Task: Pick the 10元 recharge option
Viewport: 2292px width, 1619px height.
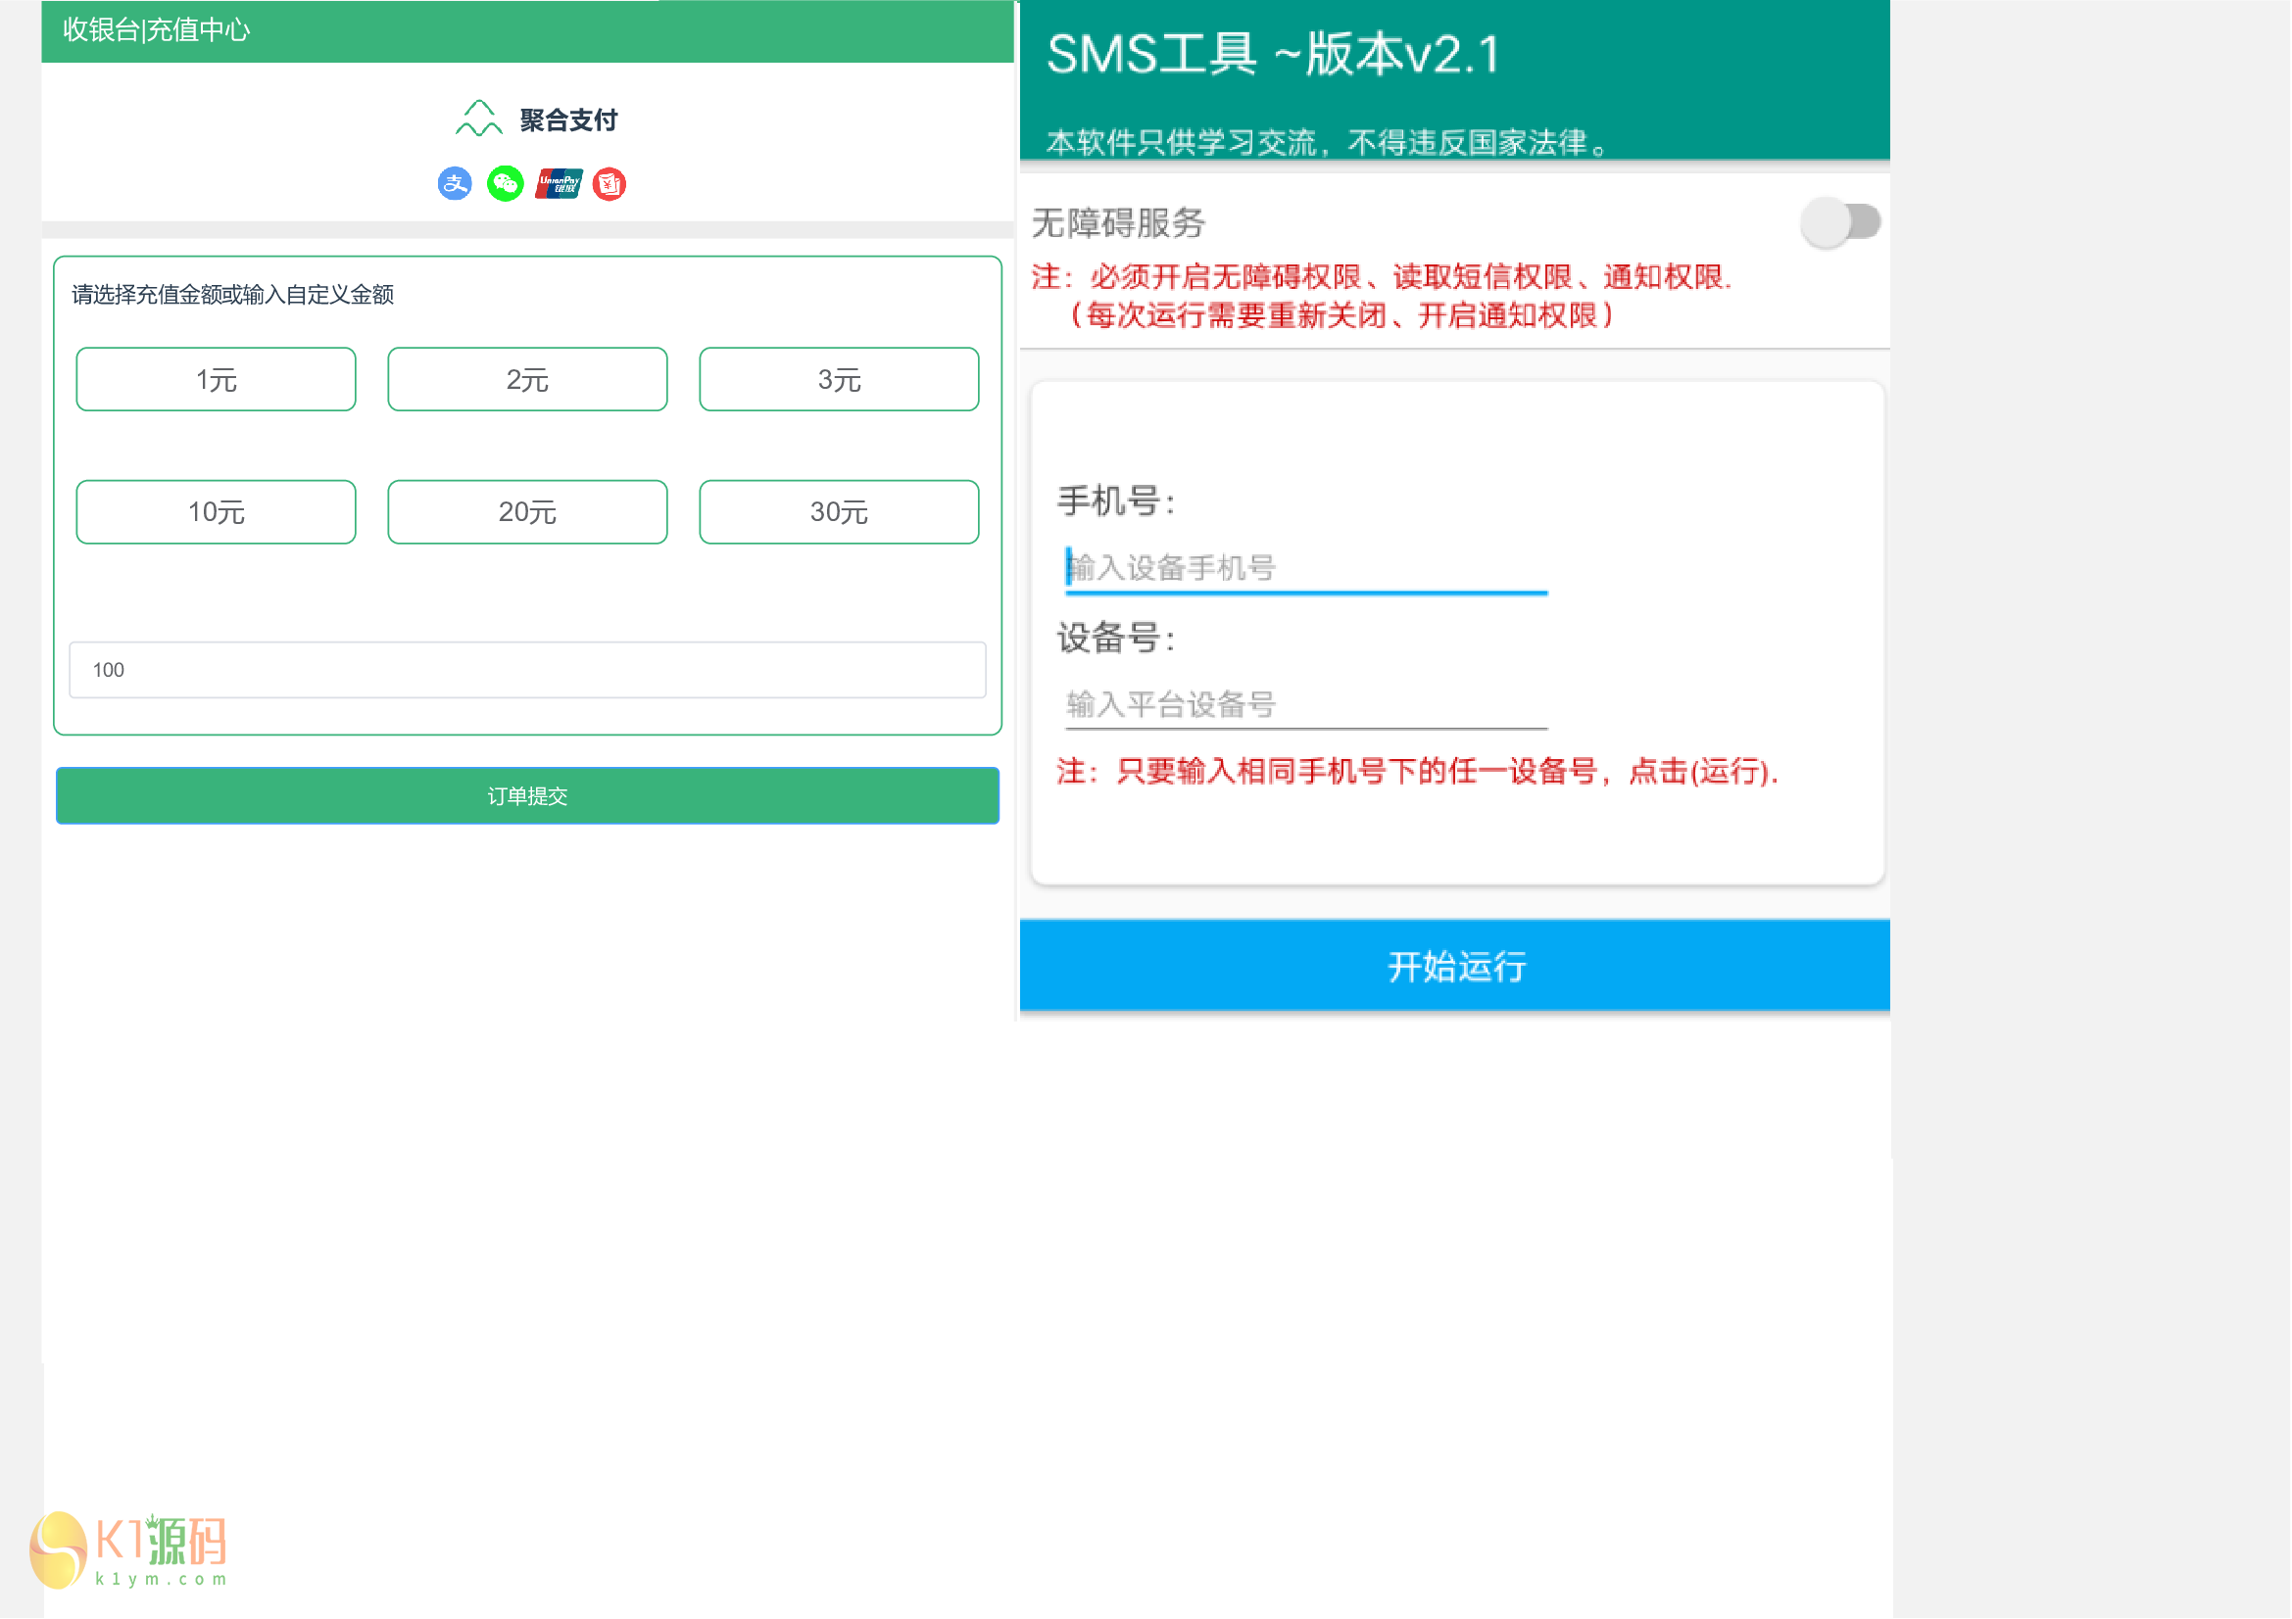Action: tap(216, 511)
